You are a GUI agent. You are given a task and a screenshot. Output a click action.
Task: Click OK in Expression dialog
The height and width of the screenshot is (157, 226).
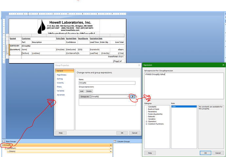(206, 153)
